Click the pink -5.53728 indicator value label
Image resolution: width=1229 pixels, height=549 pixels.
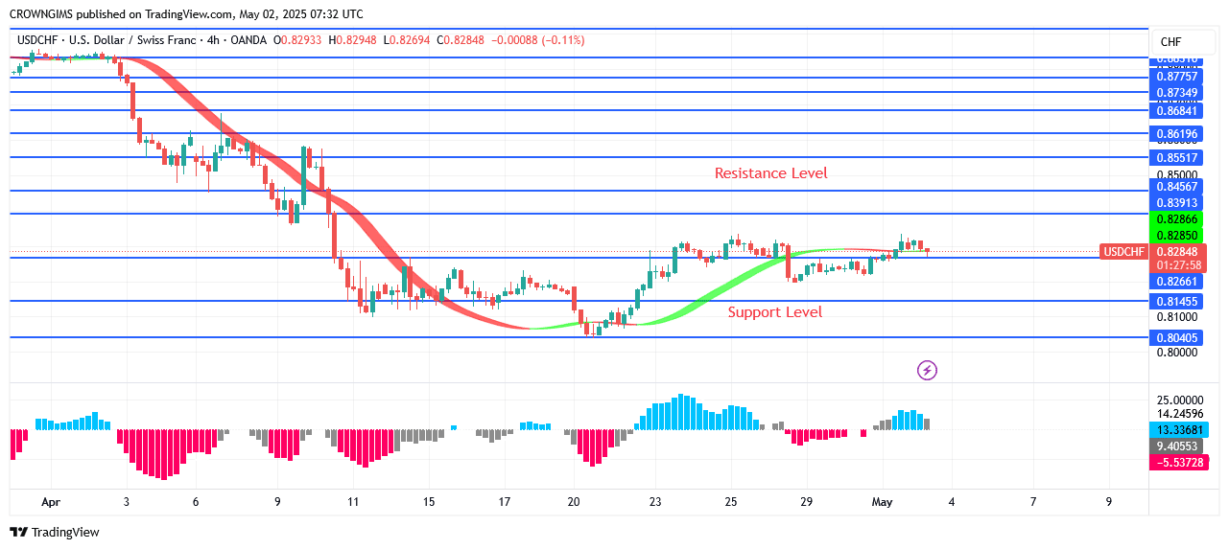[1176, 463]
